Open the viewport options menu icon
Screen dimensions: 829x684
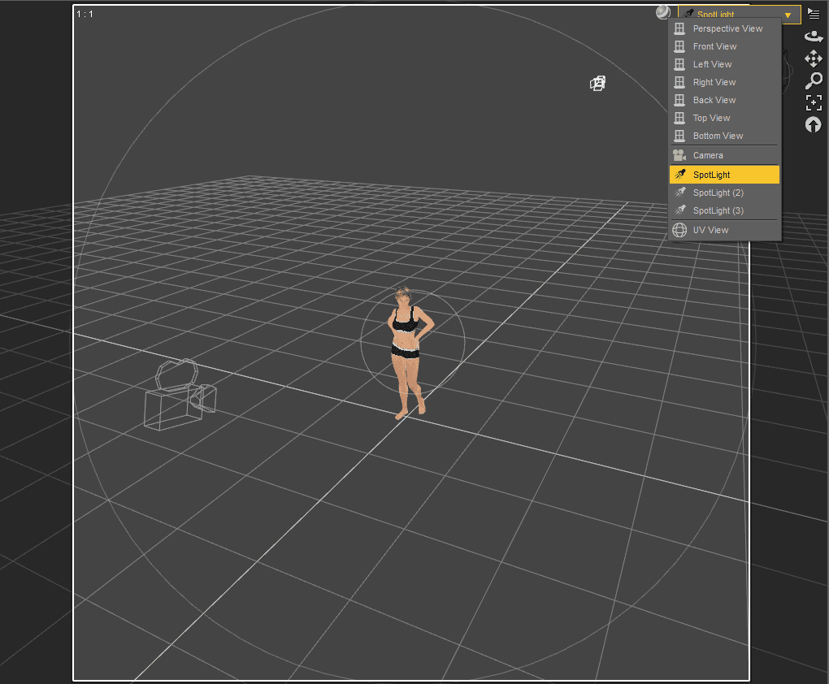(814, 14)
